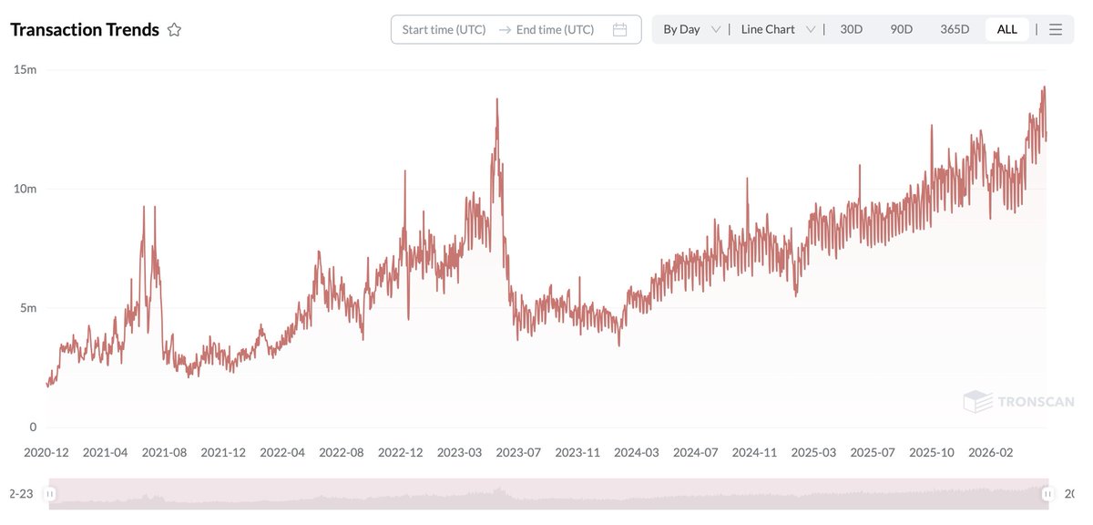Click the 2021-04 x-axis label
The width and height of the screenshot is (1093, 525).
click(106, 452)
